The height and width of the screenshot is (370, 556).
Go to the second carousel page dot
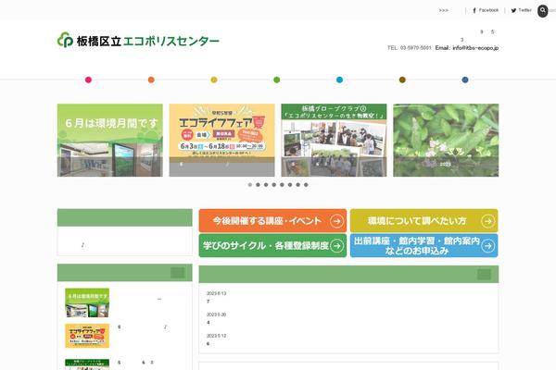(259, 185)
